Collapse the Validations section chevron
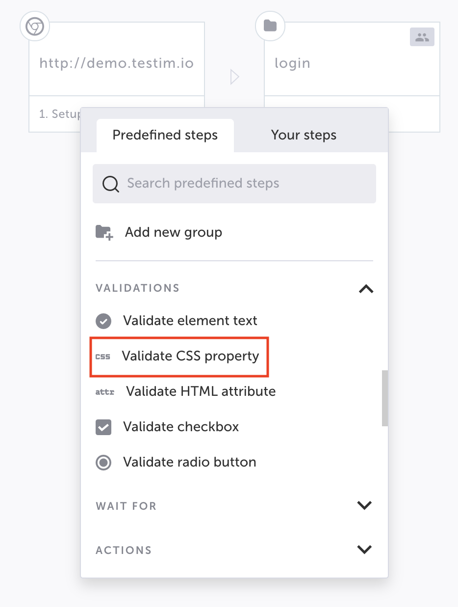 (366, 289)
